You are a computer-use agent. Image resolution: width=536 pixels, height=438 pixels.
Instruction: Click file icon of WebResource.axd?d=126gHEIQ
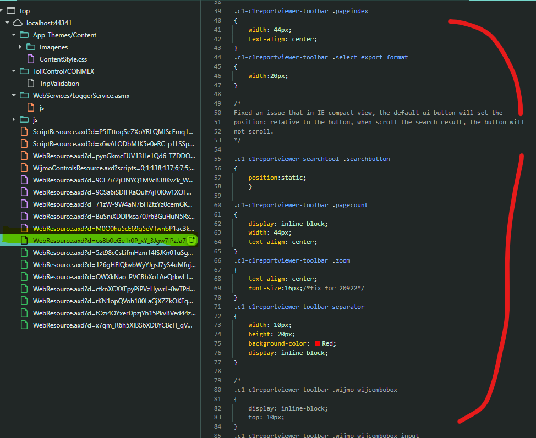24,264
